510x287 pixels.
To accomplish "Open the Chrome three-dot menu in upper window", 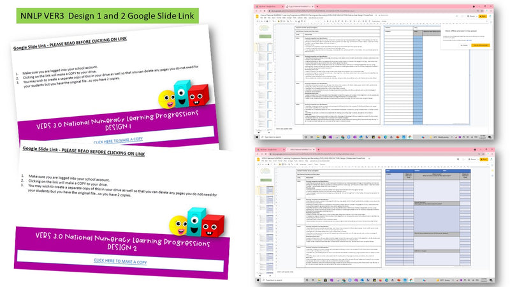I will tap(491, 11).
